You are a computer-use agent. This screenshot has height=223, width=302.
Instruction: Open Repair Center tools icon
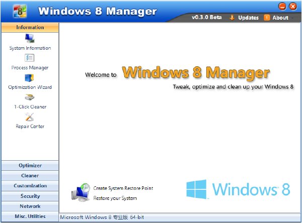pos(30,117)
